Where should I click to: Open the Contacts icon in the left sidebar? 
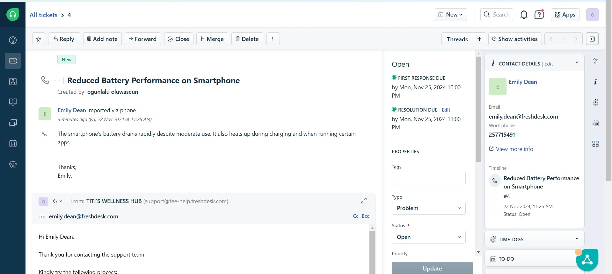[13, 82]
